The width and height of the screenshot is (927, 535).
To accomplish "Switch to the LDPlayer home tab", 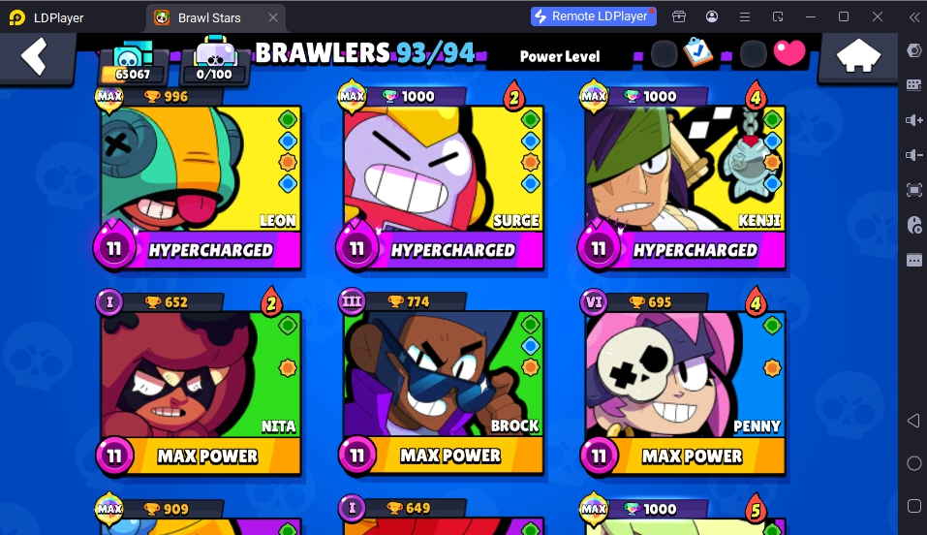I will click(x=47, y=17).
